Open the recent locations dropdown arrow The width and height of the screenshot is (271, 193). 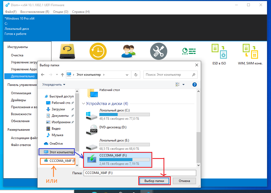pos(57,75)
